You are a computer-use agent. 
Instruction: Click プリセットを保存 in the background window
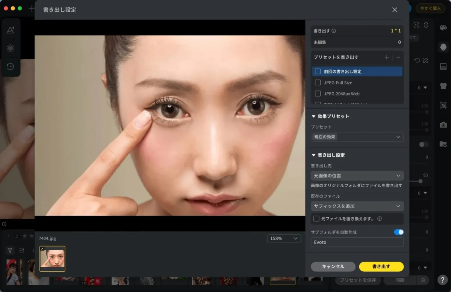358,280
